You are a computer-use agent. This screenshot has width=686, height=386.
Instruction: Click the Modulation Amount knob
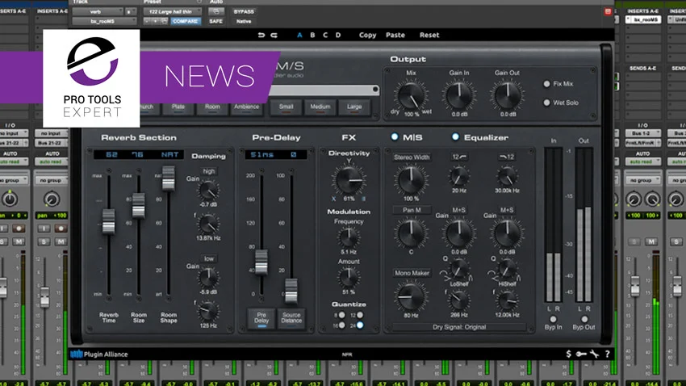click(349, 277)
